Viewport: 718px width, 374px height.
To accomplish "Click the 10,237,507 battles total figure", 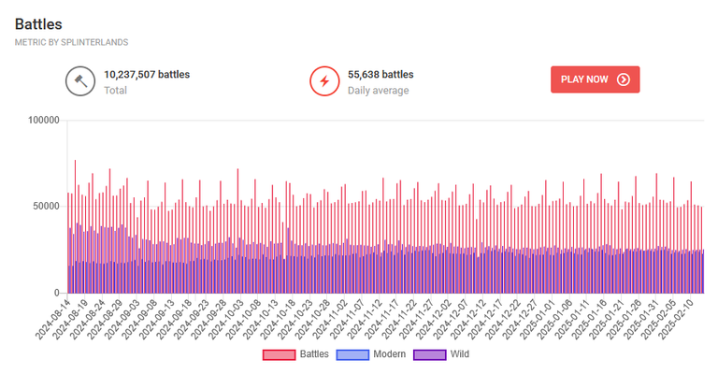I will (x=147, y=75).
